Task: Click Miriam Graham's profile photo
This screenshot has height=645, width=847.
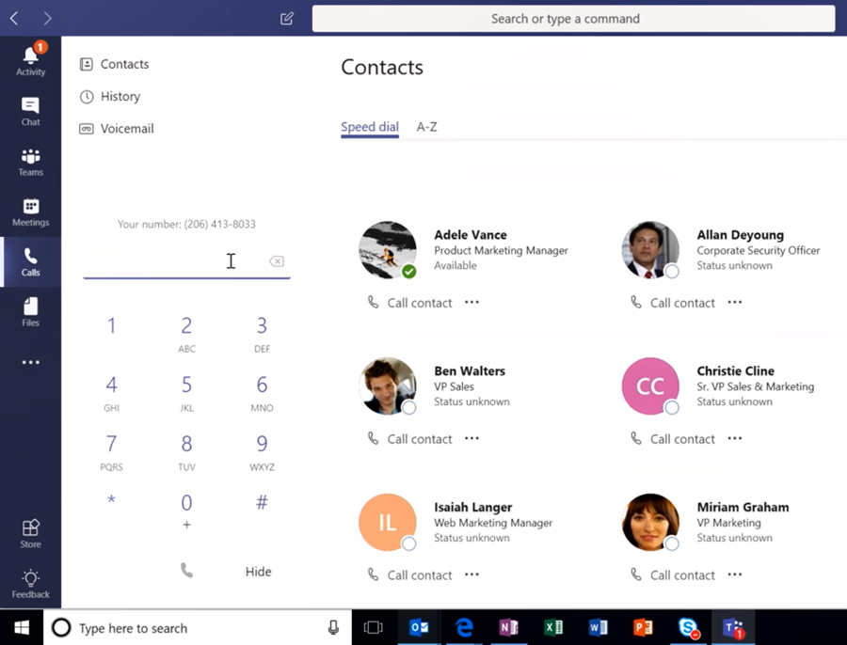Action: (650, 522)
